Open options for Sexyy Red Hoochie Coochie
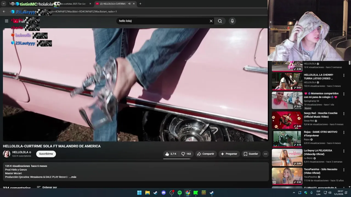The image size is (351, 197). tap(344, 114)
